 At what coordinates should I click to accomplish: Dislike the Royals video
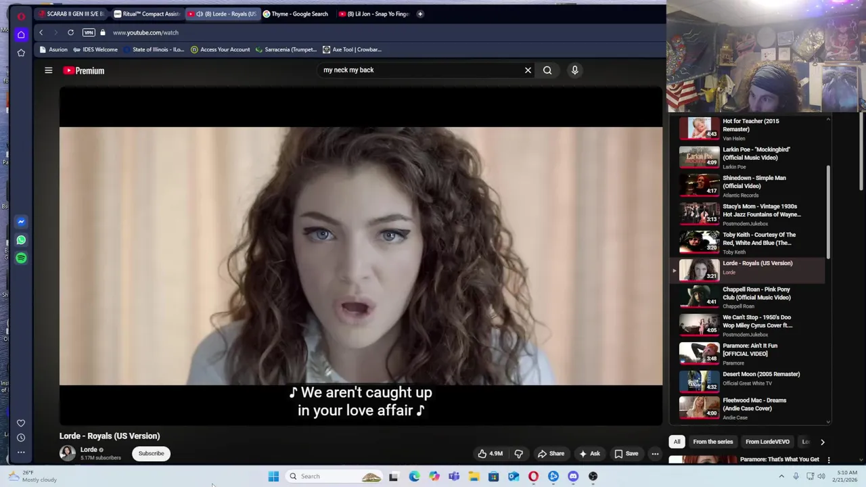519,454
